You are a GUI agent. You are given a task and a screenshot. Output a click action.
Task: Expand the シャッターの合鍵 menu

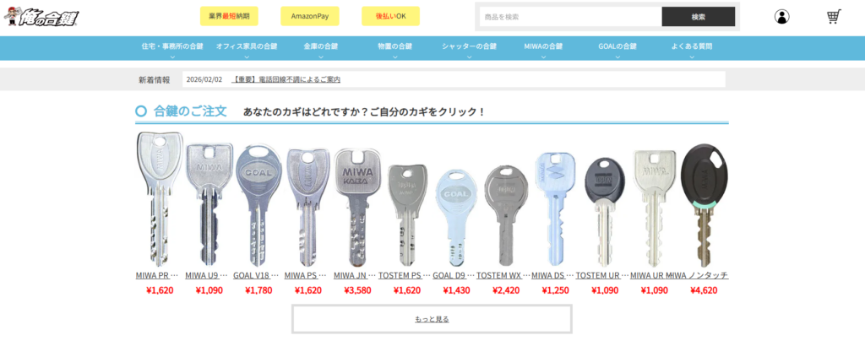[x=469, y=48]
